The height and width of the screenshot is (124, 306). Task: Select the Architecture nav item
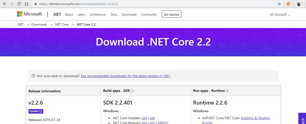pyautogui.click(x=98, y=15)
